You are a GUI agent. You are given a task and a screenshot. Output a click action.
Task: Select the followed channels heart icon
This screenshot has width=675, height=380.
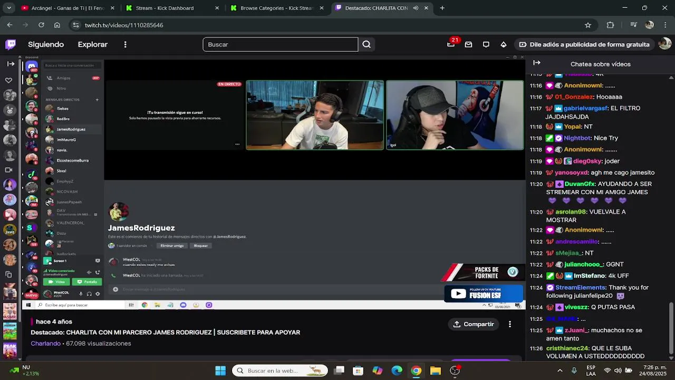pos(8,80)
